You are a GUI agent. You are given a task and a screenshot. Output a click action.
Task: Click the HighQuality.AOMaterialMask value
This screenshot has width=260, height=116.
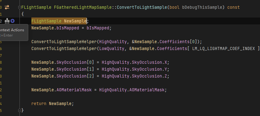(132, 90)
